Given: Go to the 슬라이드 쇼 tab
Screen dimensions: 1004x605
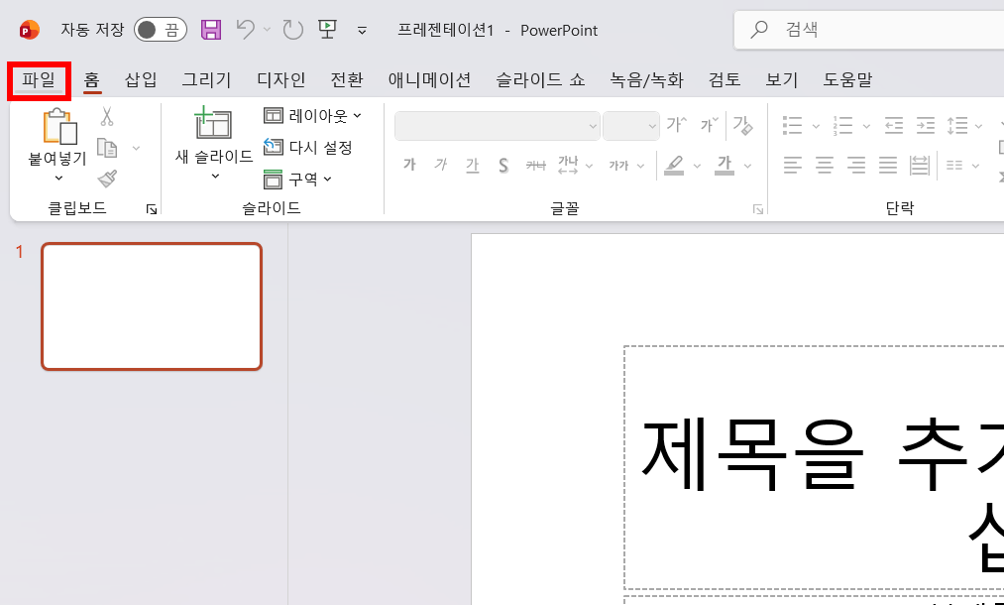Looking at the screenshot, I should click(540, 80).
